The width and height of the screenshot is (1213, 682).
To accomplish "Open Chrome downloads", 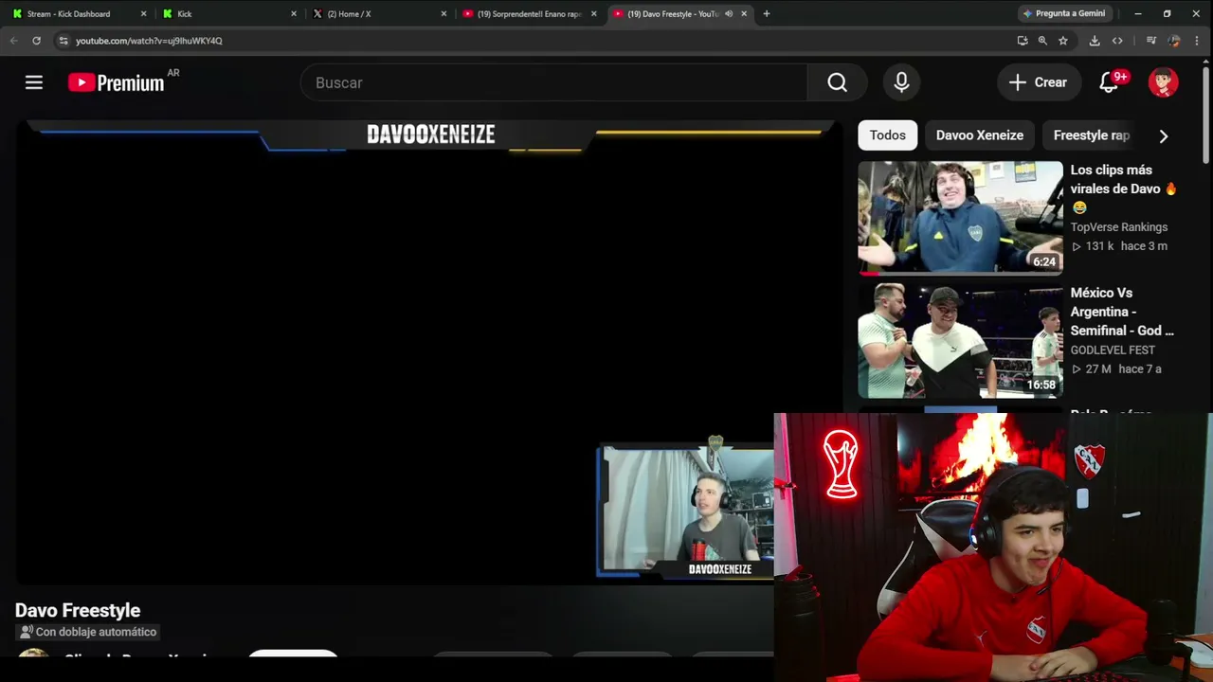I will (x=1095, y=41).
